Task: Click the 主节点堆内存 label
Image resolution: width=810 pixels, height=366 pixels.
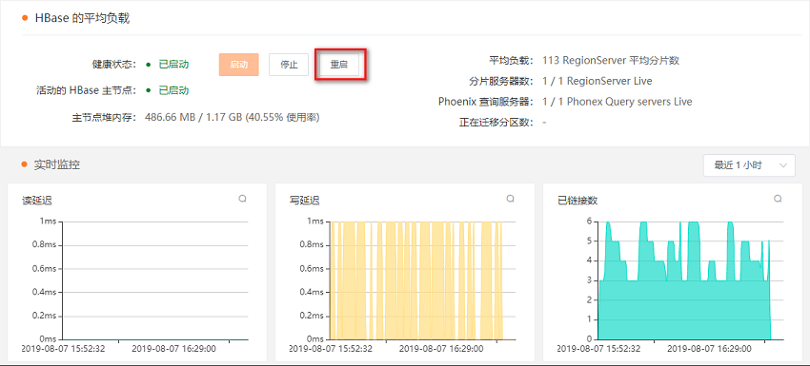Action: pos(104,118)
